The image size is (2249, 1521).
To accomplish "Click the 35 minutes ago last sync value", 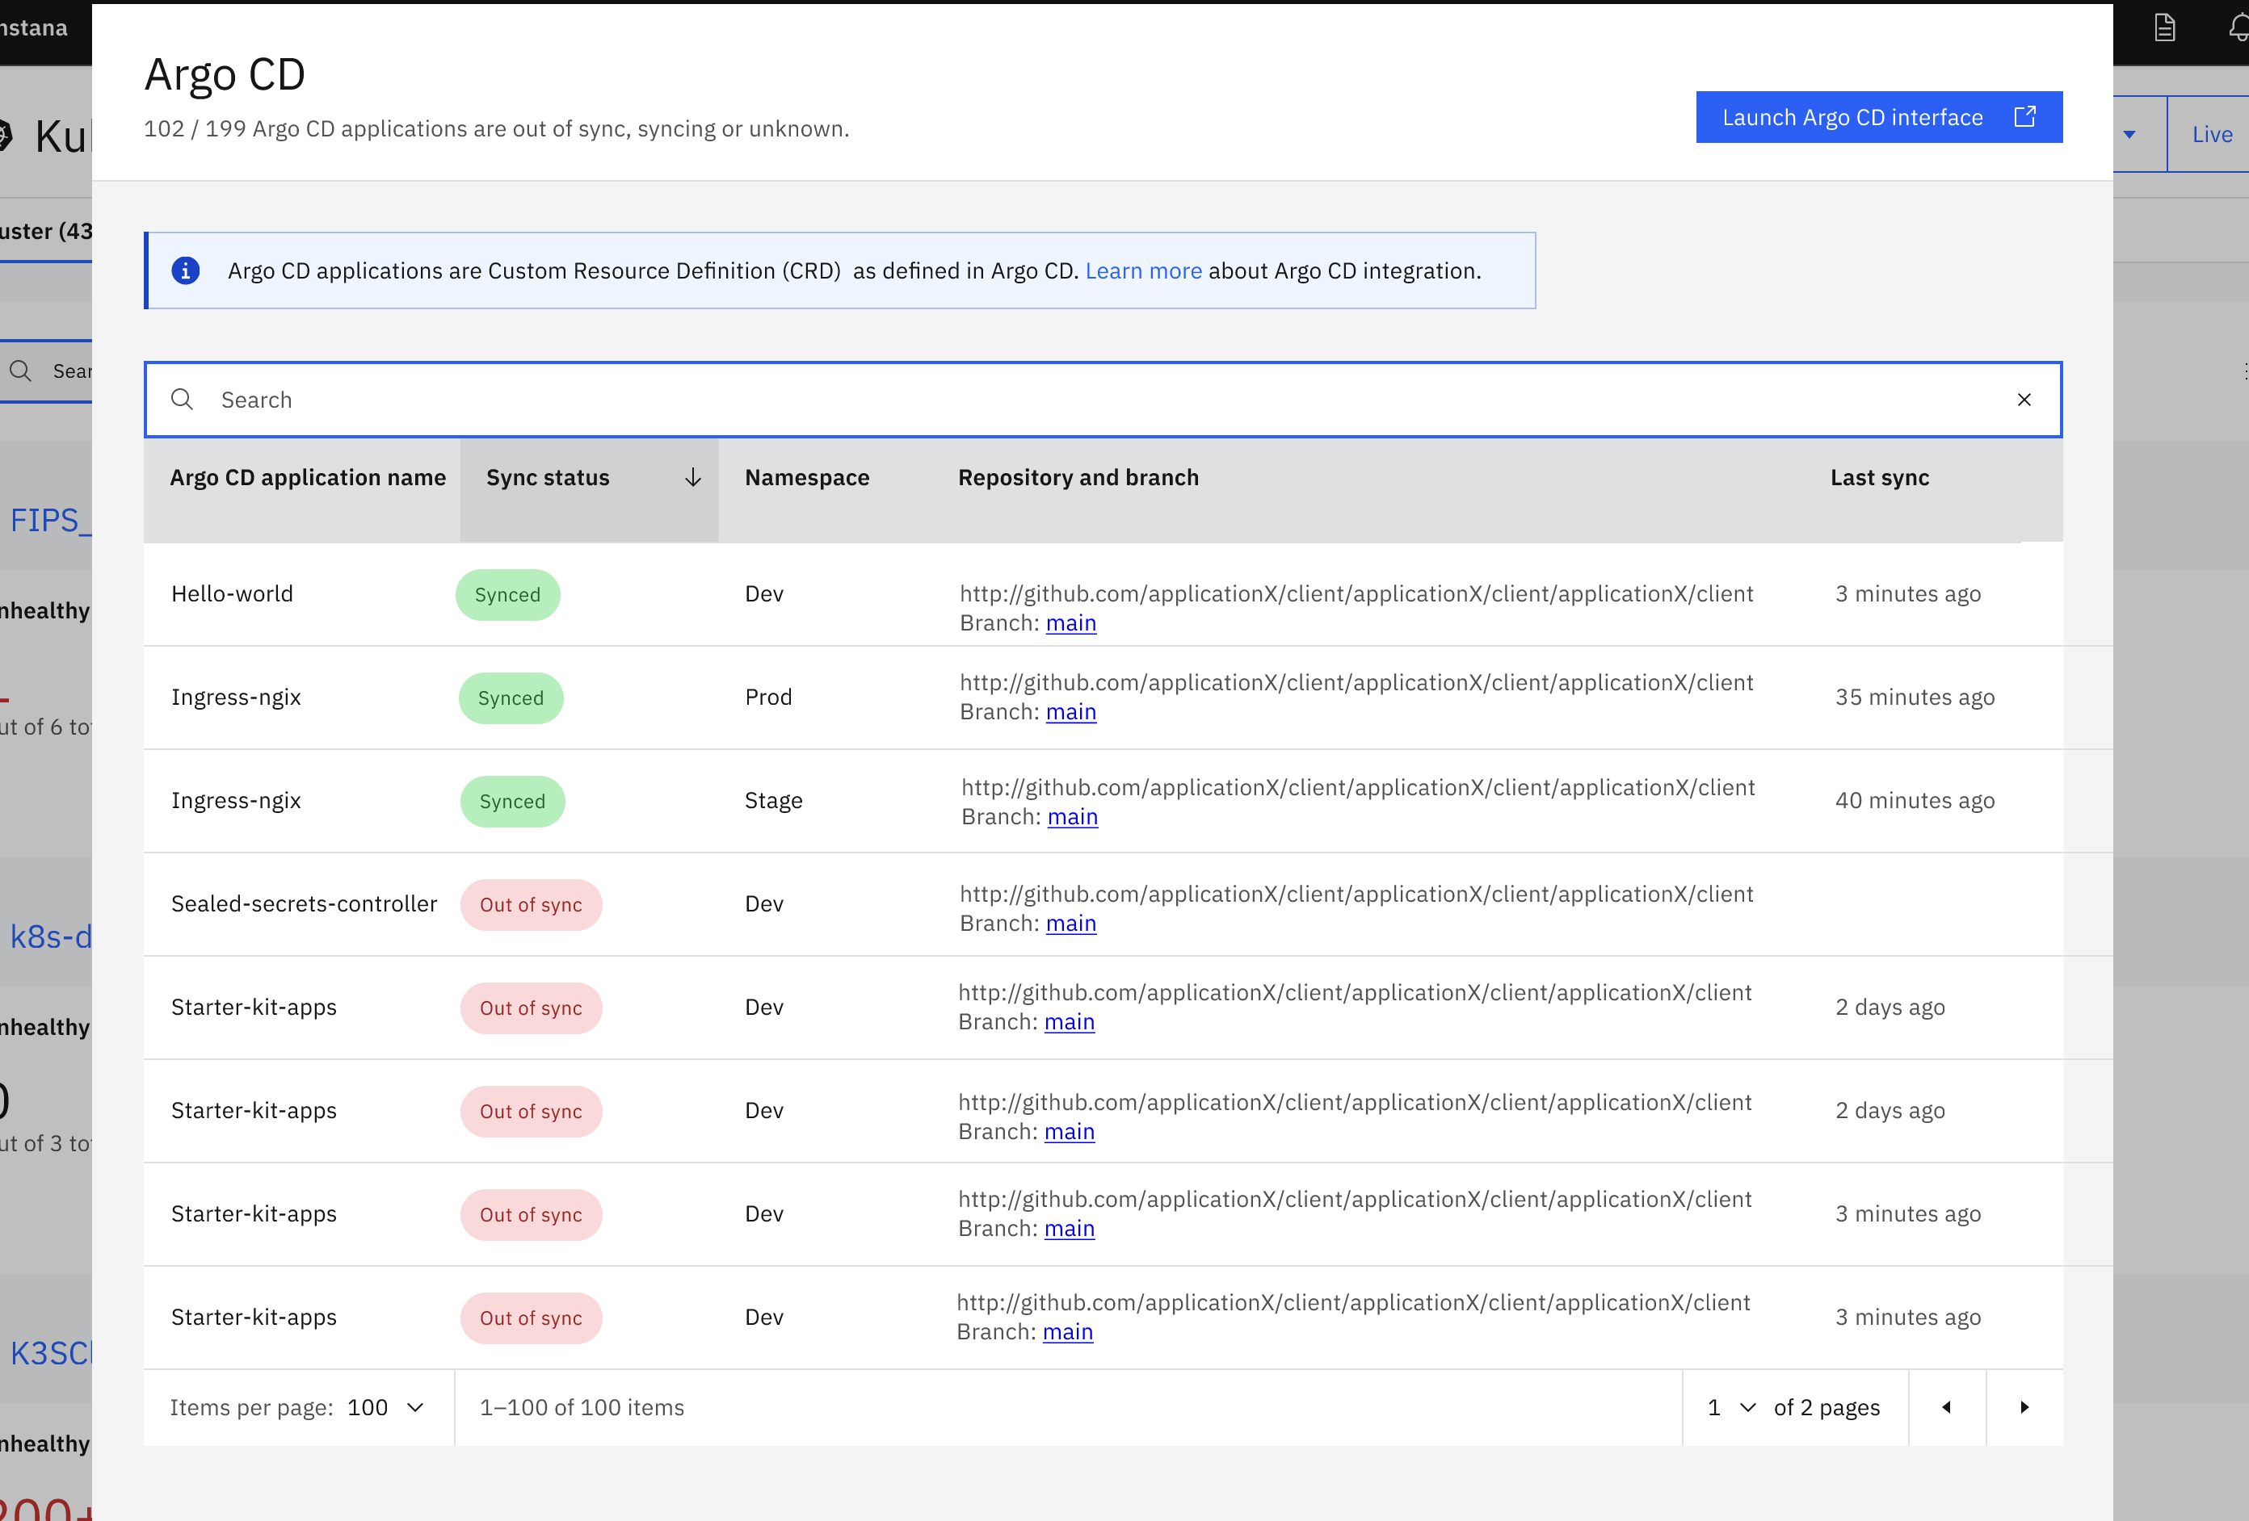I will tap(1915, 698).
